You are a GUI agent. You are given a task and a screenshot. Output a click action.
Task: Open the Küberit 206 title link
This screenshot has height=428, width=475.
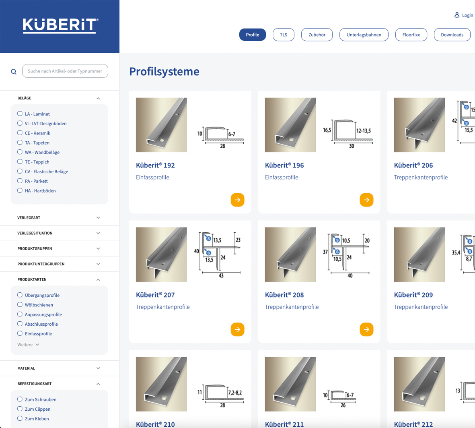[x=413, y=165]
